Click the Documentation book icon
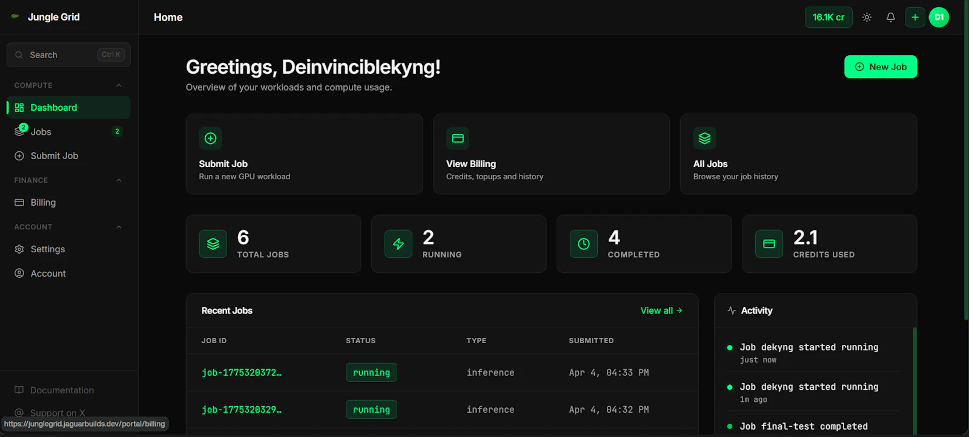This screenshot has height=437, width=969. 19,390
